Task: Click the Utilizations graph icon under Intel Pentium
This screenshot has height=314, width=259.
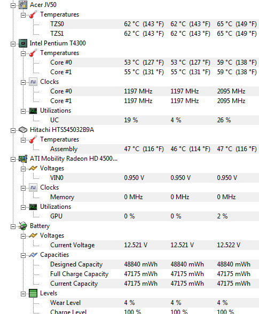Action: pyautogui.click(x=33, y=111)
